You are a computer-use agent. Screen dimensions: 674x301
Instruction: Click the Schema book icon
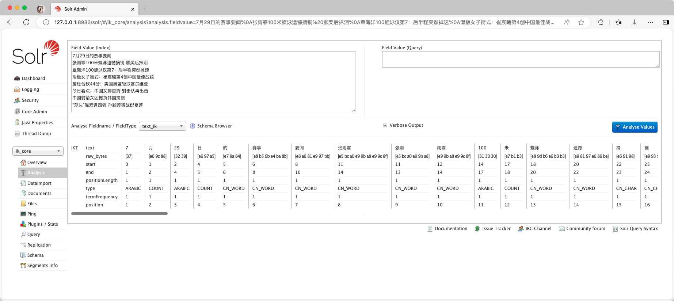[23, 255]
